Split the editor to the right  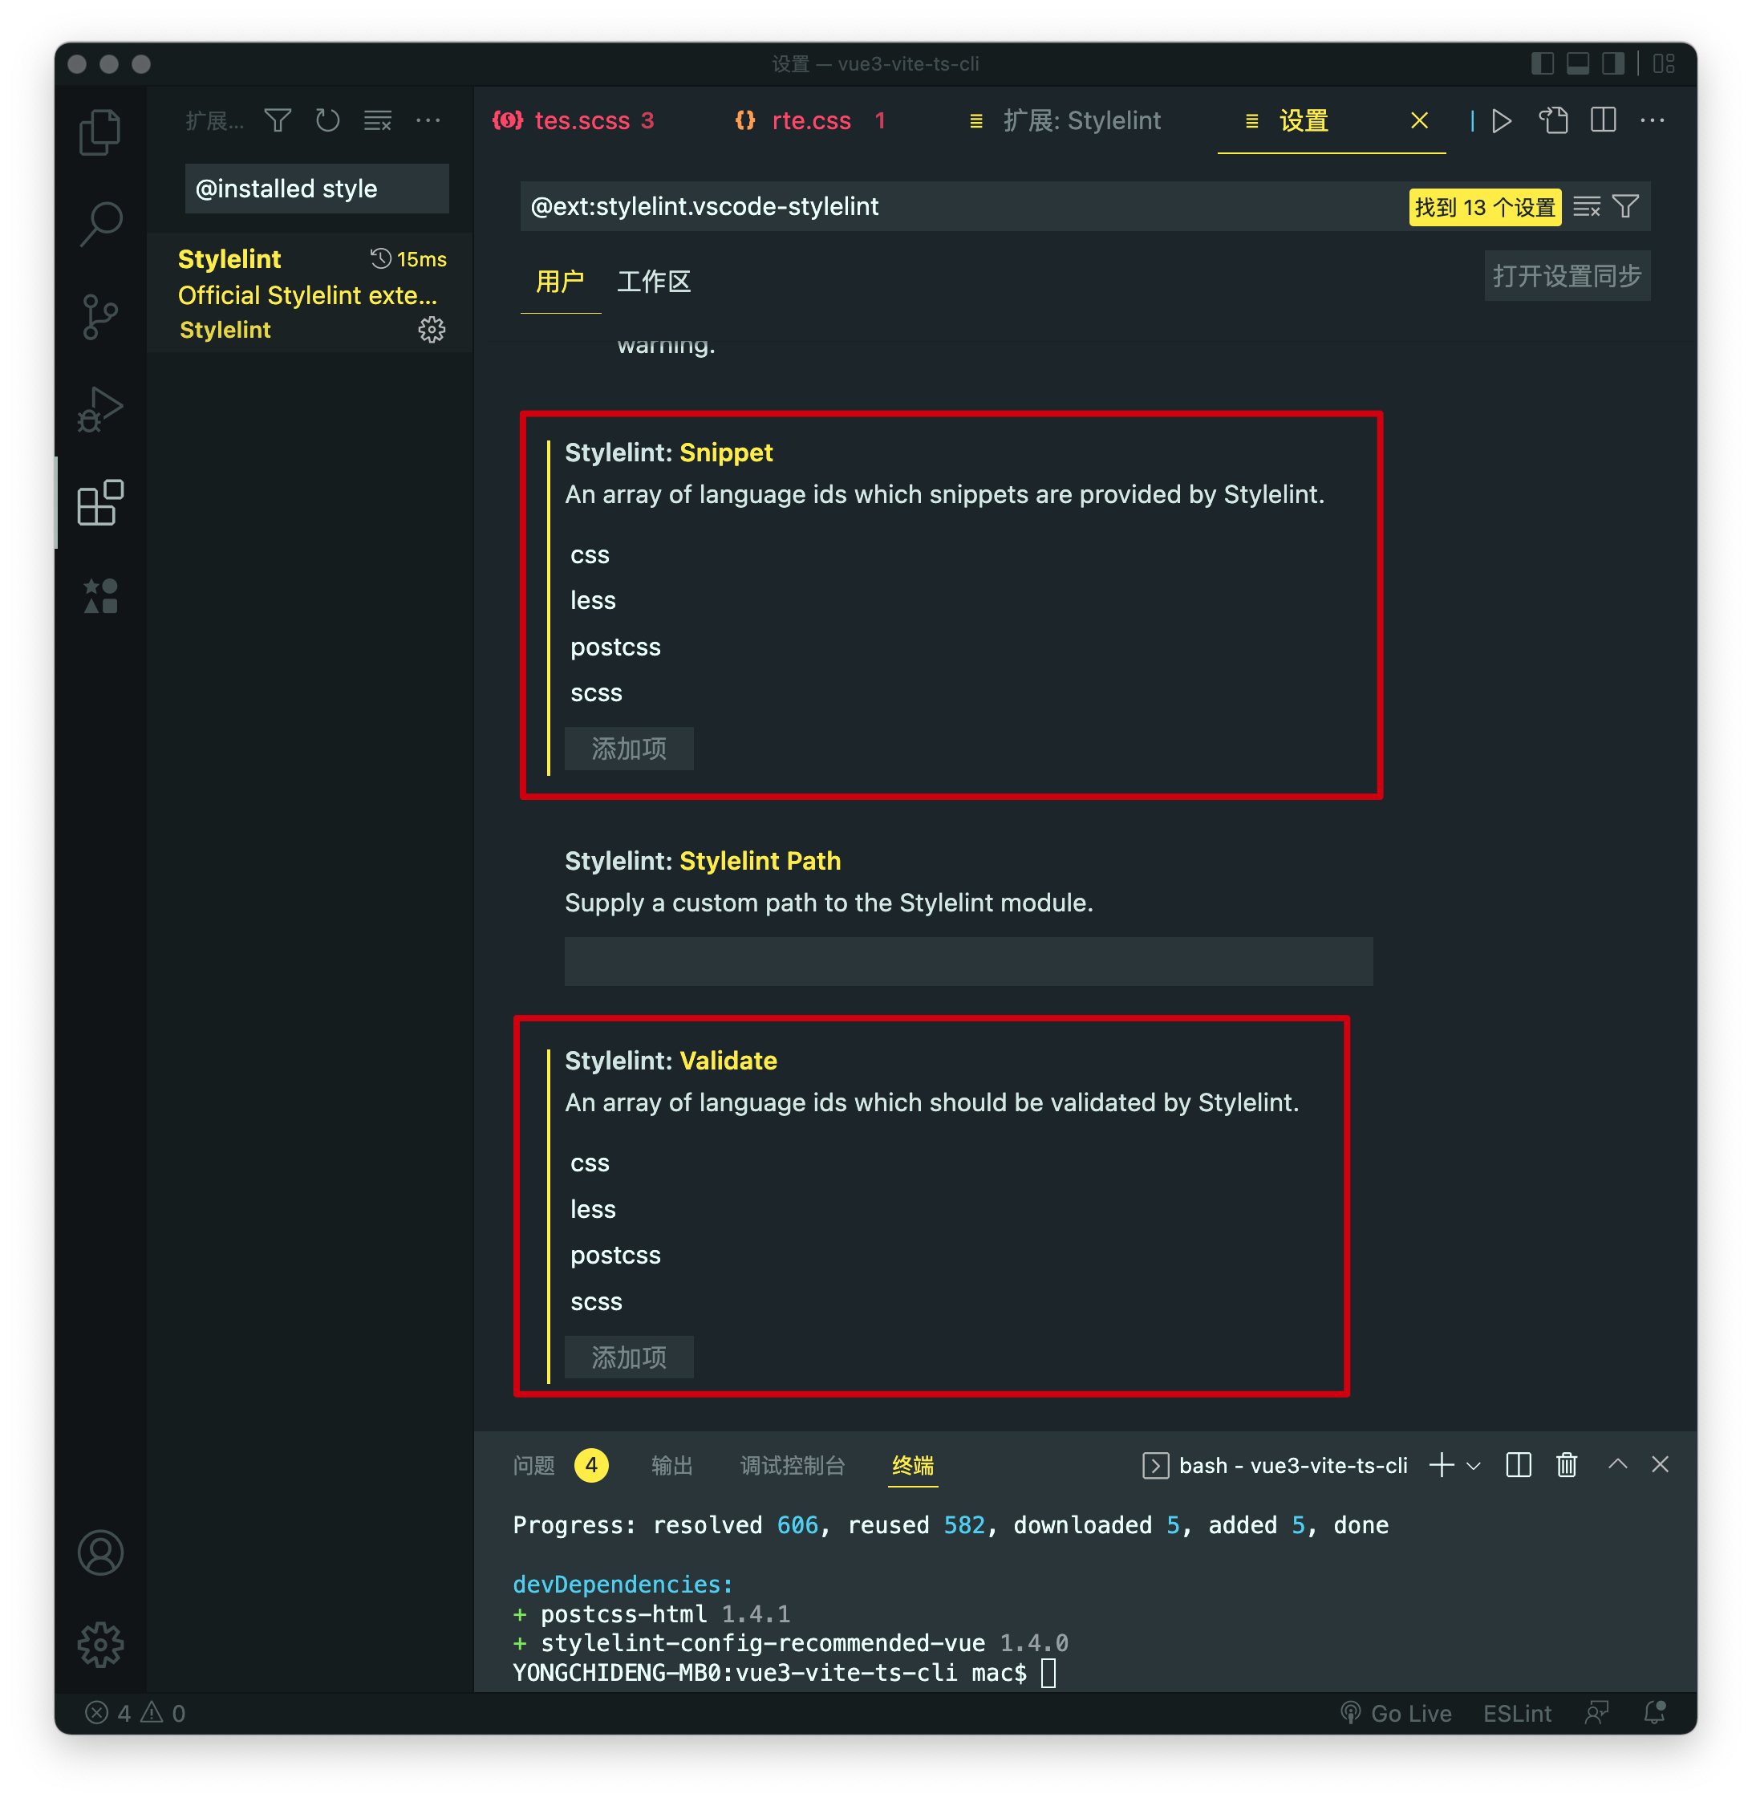(1603, 120)
